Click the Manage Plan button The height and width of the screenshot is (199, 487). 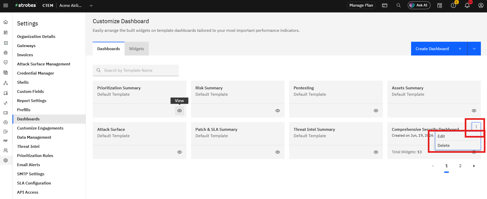tap(361, 5)
